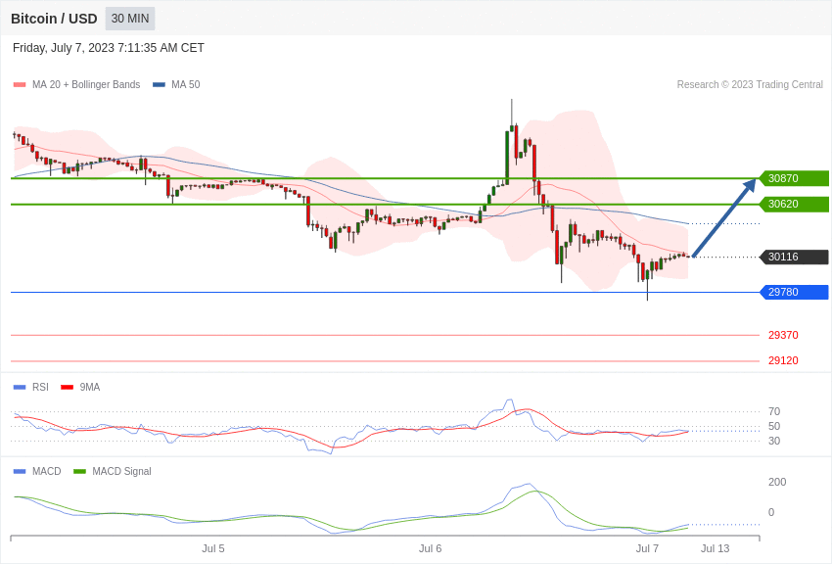
Task: Click the 30620 green resistance price tag
Action: coord(794,204)
